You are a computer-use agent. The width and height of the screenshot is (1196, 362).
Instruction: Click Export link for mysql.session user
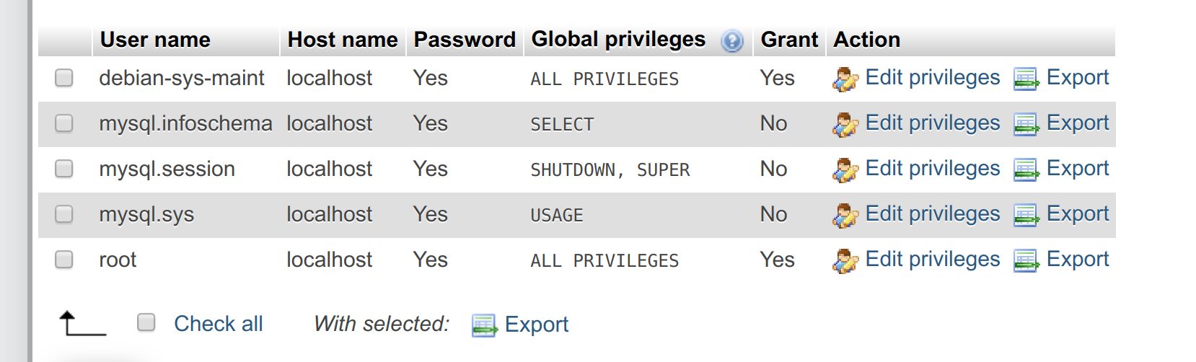click(1078, 168)
